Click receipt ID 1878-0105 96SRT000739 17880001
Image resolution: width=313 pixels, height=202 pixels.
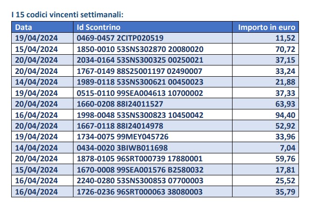[140, 159]
